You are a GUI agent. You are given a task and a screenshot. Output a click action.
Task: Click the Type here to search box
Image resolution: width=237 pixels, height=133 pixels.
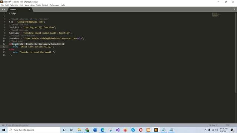[x=34, y=130]
